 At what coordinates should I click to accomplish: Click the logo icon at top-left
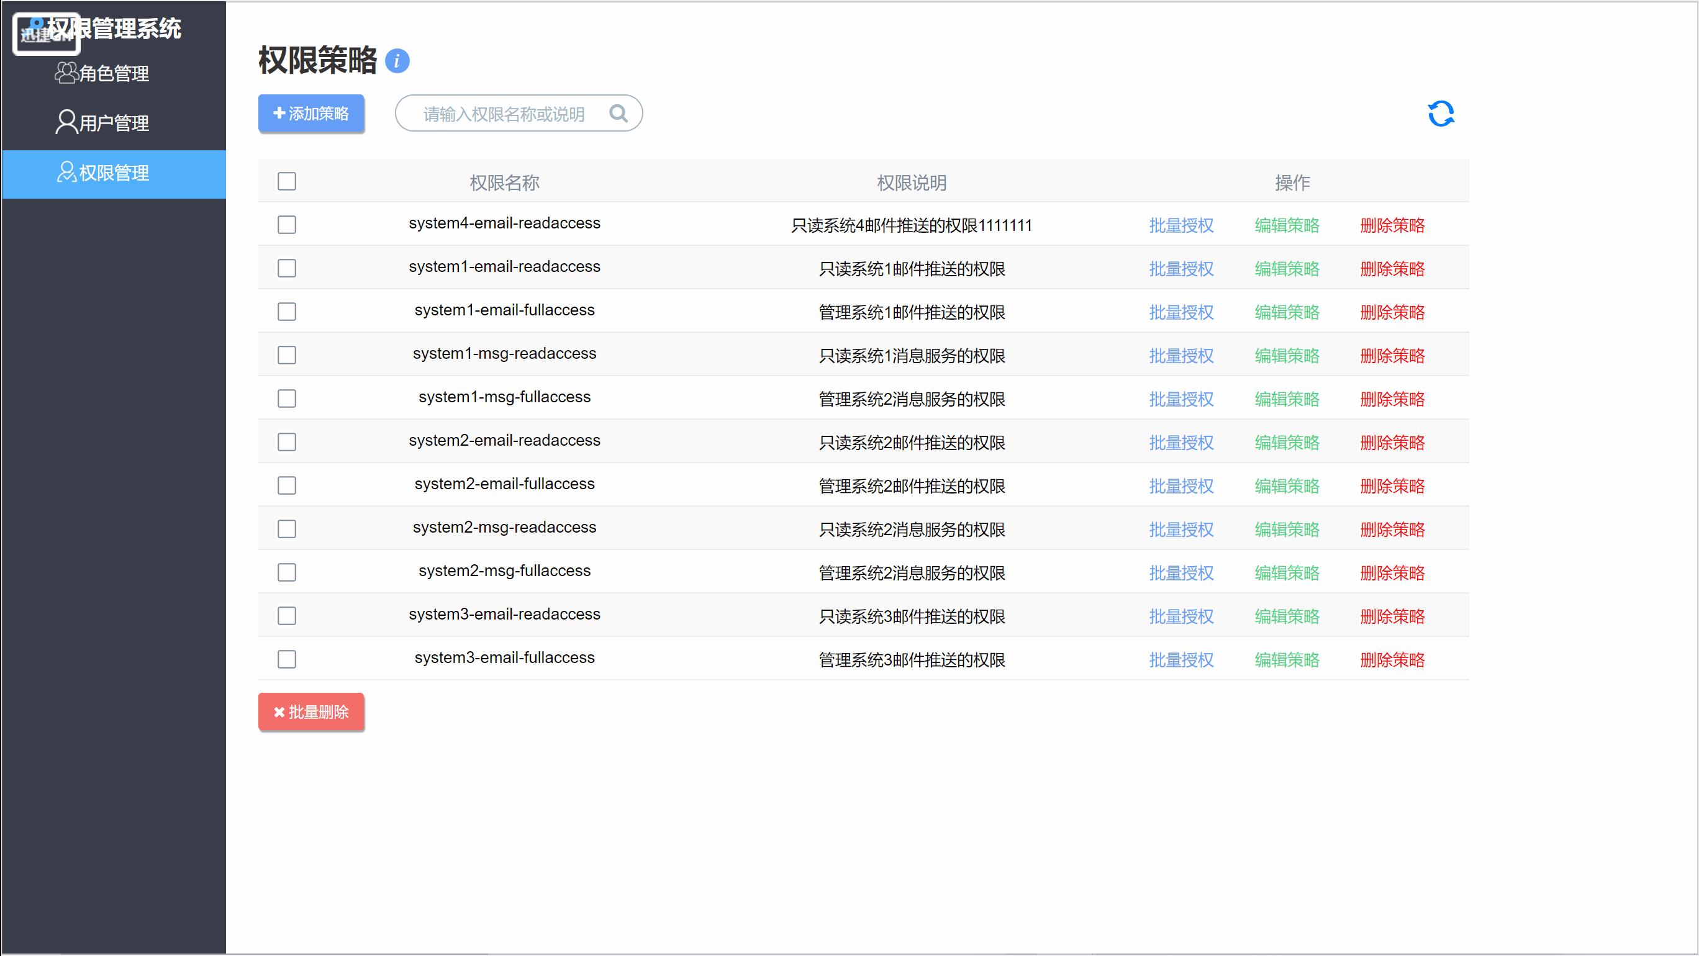pos(45,32)
